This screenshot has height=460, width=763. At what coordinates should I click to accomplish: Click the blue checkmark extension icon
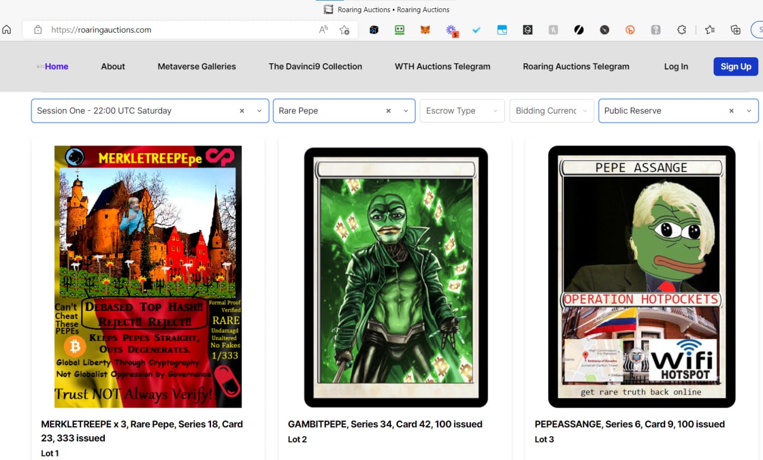coord(476,30)
